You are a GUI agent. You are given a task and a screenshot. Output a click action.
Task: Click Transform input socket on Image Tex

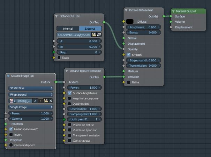pyautogui.click(x=6, y=124)
